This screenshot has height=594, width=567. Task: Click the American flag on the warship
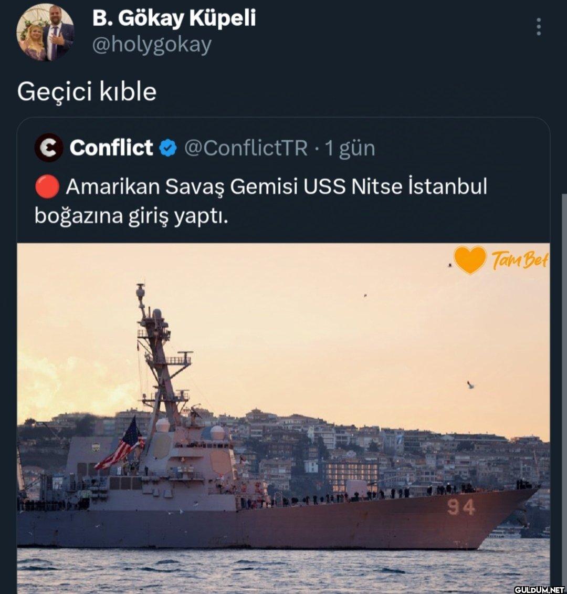click(121, 444)
